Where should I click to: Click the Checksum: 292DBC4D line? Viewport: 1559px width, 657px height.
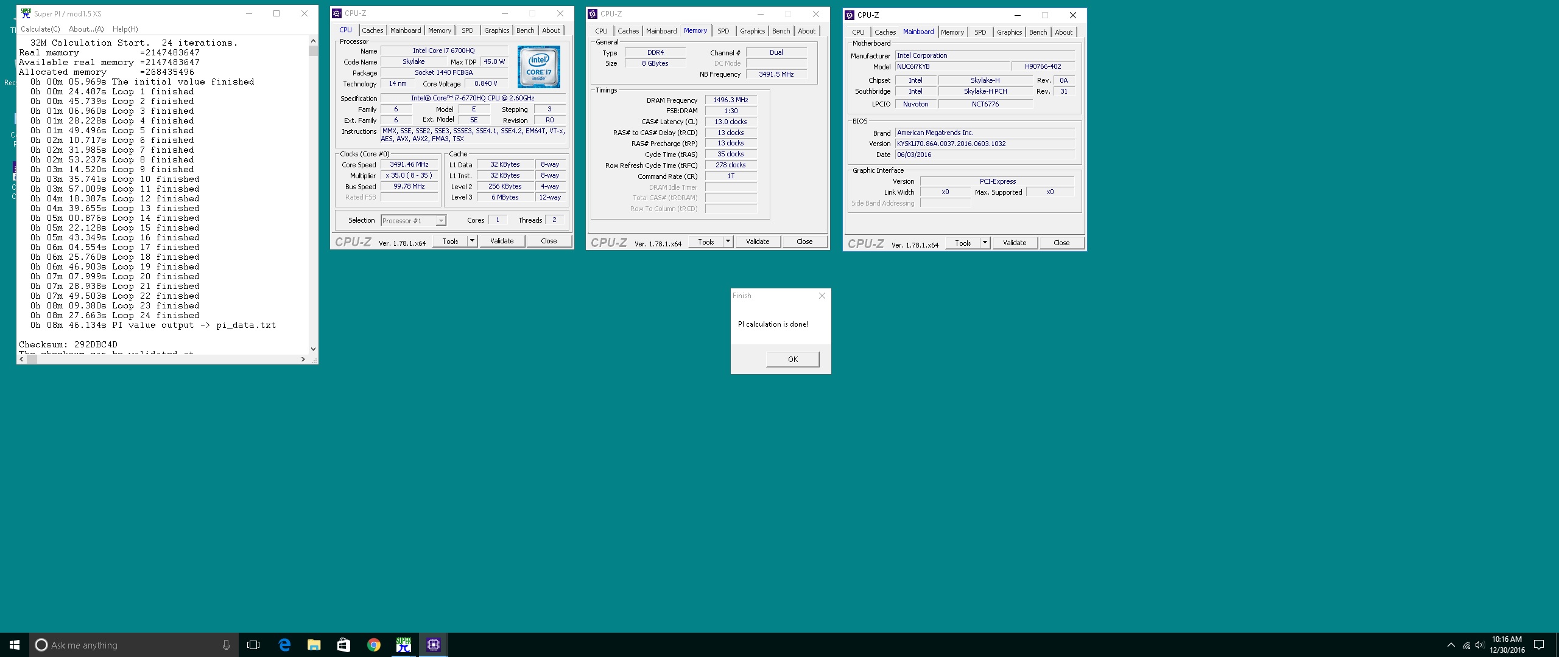[68, 344]
